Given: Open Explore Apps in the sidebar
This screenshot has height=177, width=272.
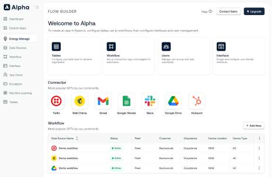Looking at the screenshot, I should click(x=15, y=28).
